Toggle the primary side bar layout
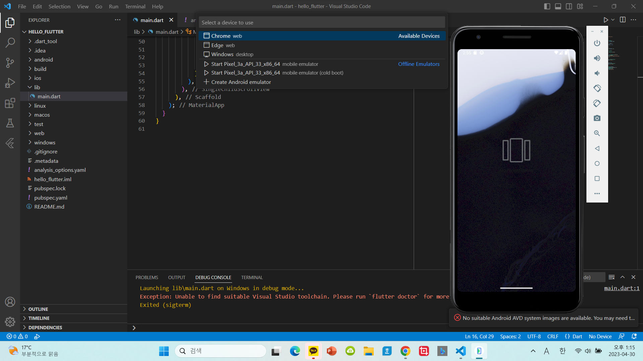The width and height of the screenshot is (643, 361). (547, 6)
